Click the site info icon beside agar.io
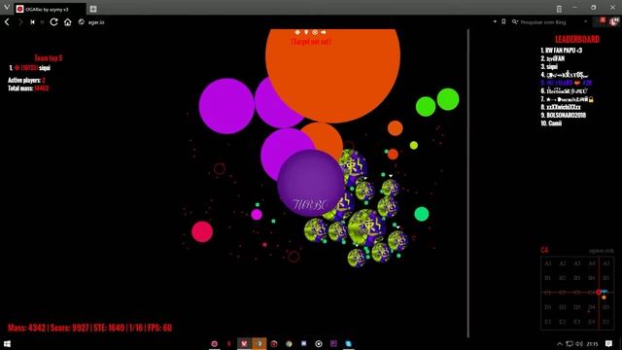622x350 pixels. click(82, 22)
